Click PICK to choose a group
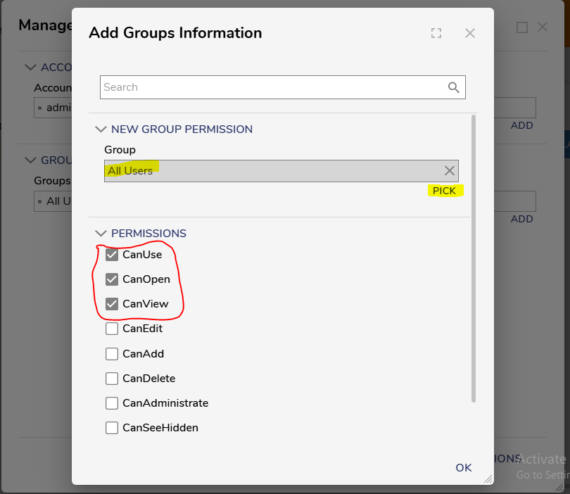 pyautogui.click(x=444, y=191)
